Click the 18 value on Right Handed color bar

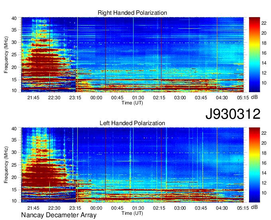tap(264, 43)
